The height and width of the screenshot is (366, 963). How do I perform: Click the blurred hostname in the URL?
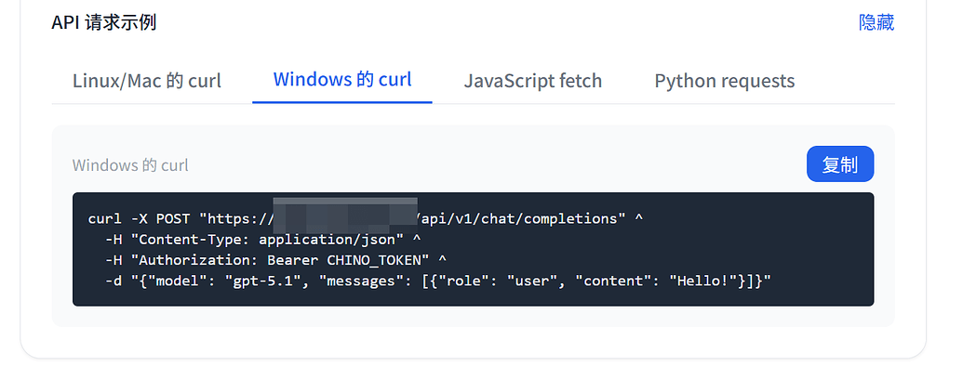345,212
